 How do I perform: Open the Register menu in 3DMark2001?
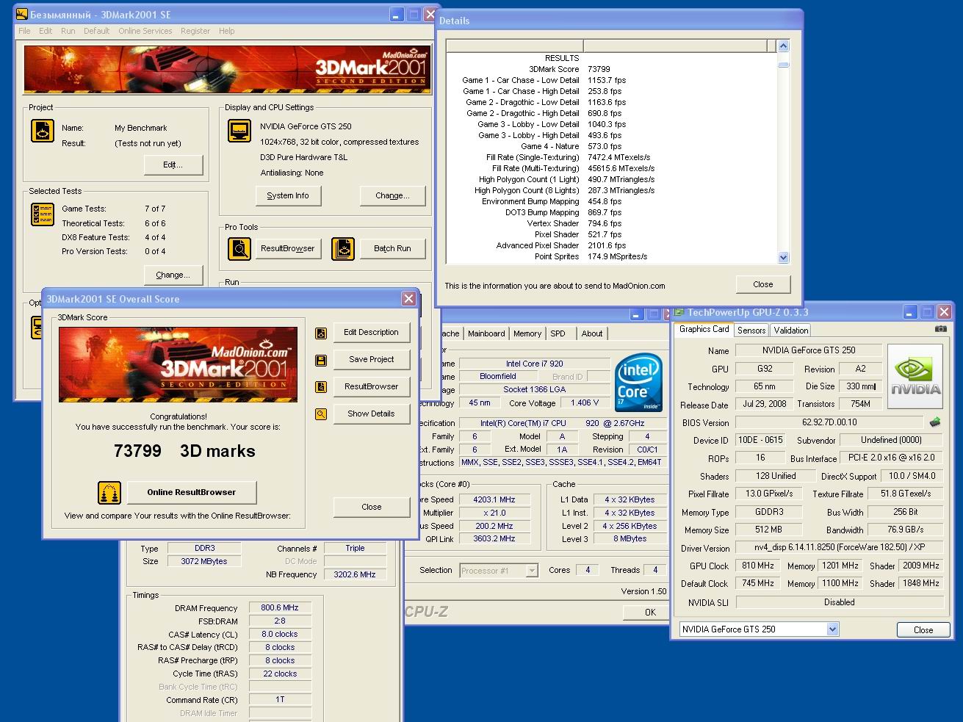[195, 31]
